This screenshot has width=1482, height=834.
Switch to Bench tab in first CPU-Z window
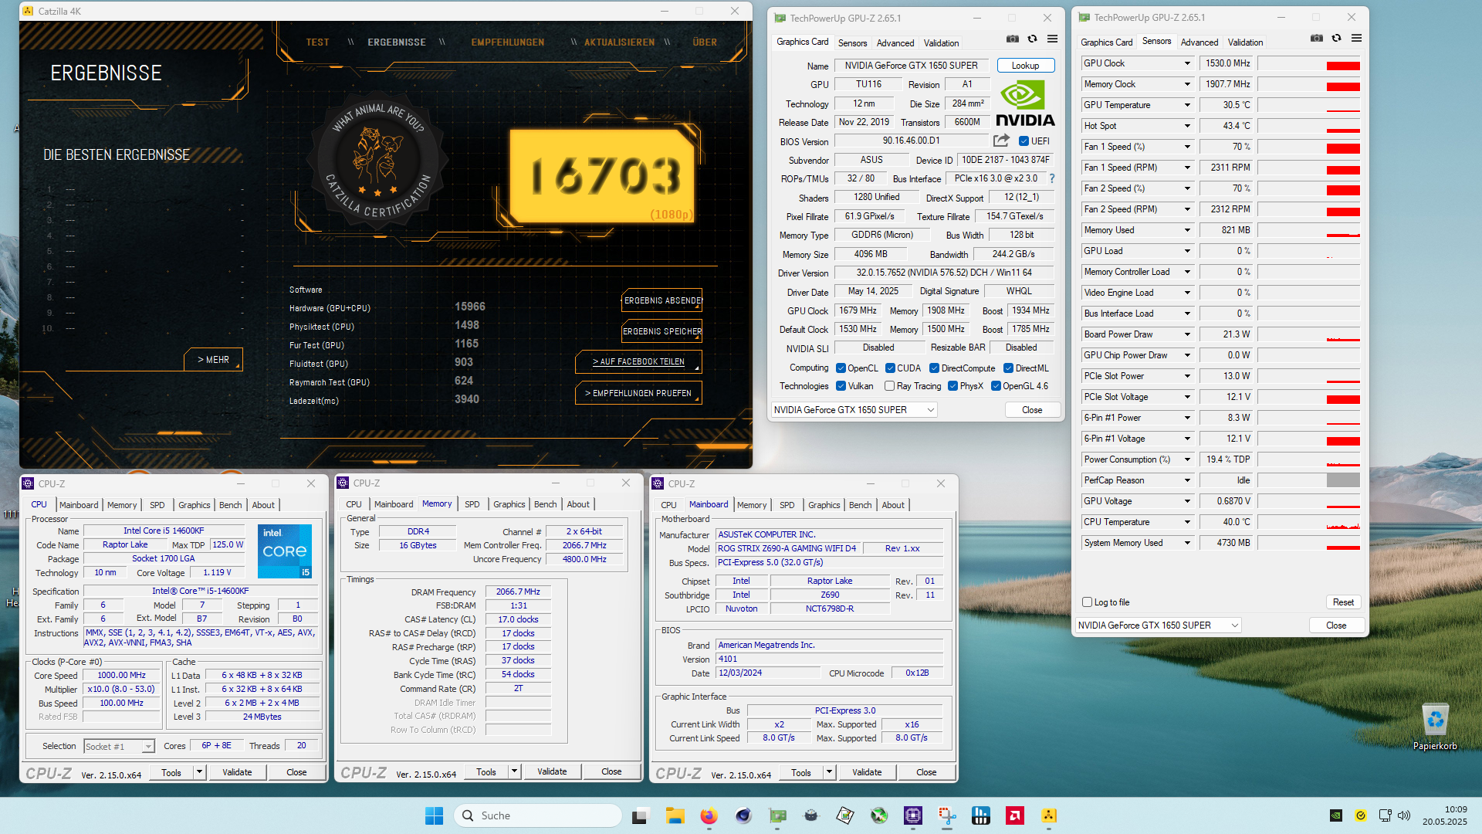(230, 505)
